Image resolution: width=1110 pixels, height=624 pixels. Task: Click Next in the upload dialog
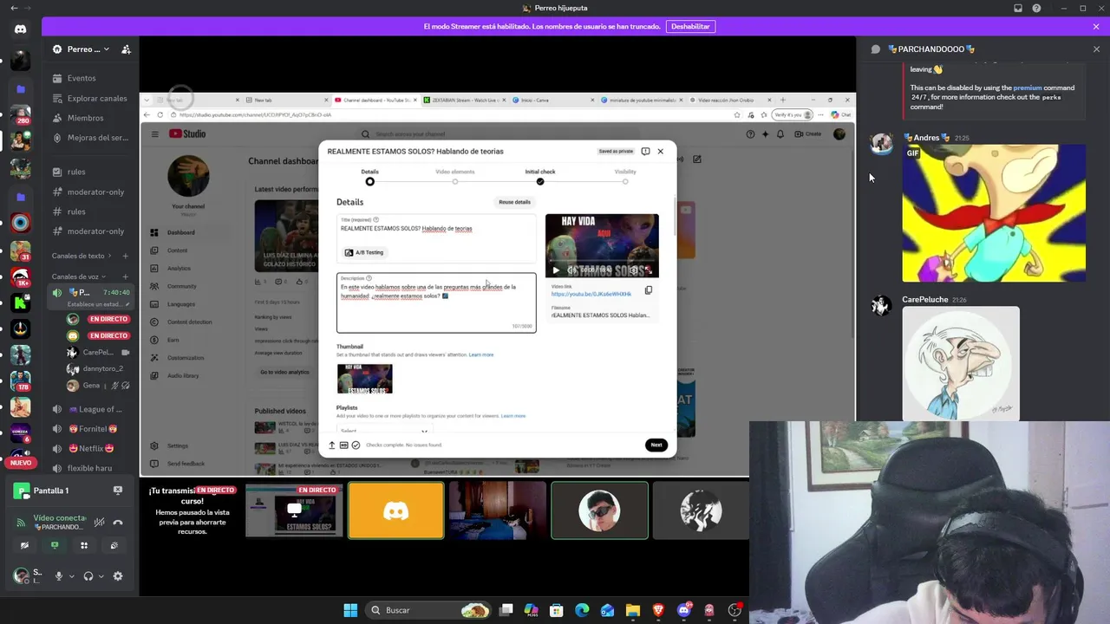tap(656, 445)
